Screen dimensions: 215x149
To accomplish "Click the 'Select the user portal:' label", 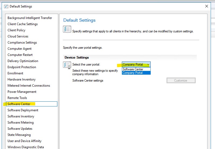I will point(86,64).
